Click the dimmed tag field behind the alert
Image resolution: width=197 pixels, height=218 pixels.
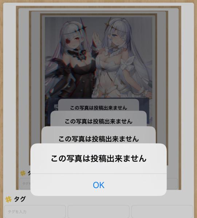[25, 183]
